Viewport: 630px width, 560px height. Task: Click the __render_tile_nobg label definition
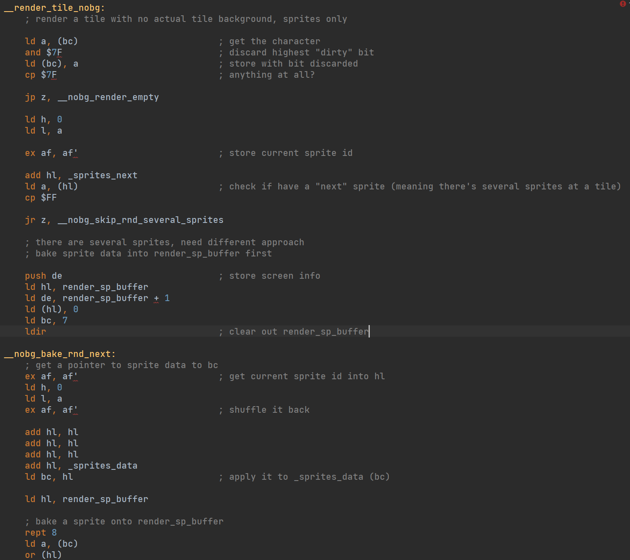tap(54, 8)
